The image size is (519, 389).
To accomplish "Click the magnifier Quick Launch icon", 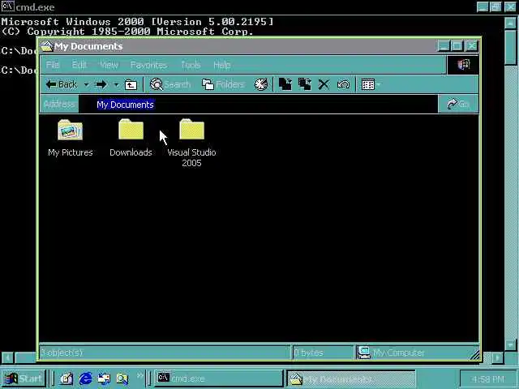I will click(122, 378).
